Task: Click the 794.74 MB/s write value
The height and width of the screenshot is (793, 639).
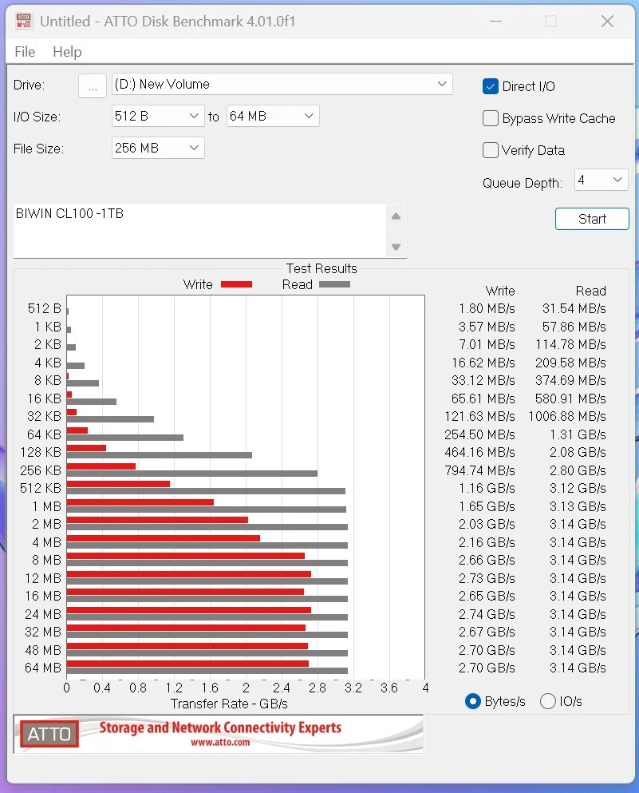Action: coord(479,470)
